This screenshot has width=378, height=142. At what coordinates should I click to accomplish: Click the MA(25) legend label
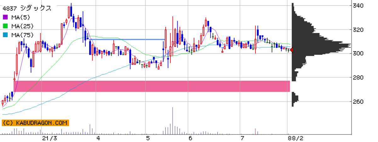pos(22,26)
